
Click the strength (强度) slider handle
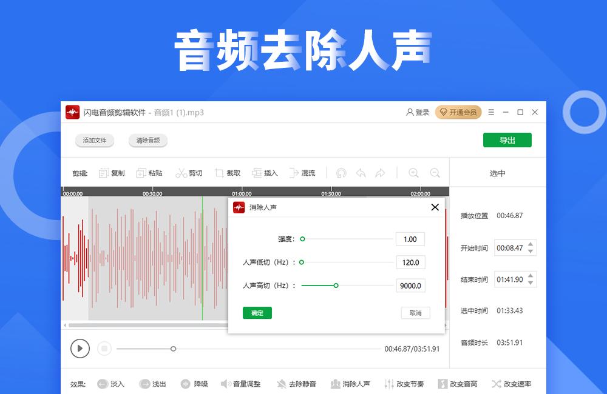pos(302,239)
